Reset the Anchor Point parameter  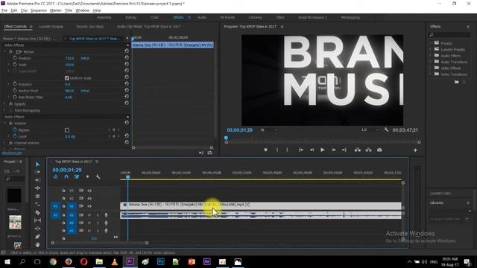(x=127, y=90)
